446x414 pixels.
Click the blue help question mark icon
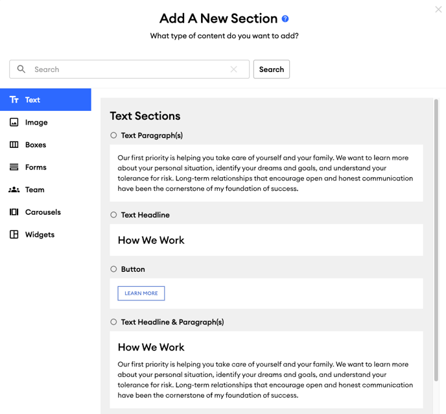(285, 19)
